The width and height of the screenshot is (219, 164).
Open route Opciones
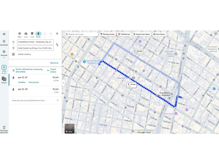click(54, 63)
